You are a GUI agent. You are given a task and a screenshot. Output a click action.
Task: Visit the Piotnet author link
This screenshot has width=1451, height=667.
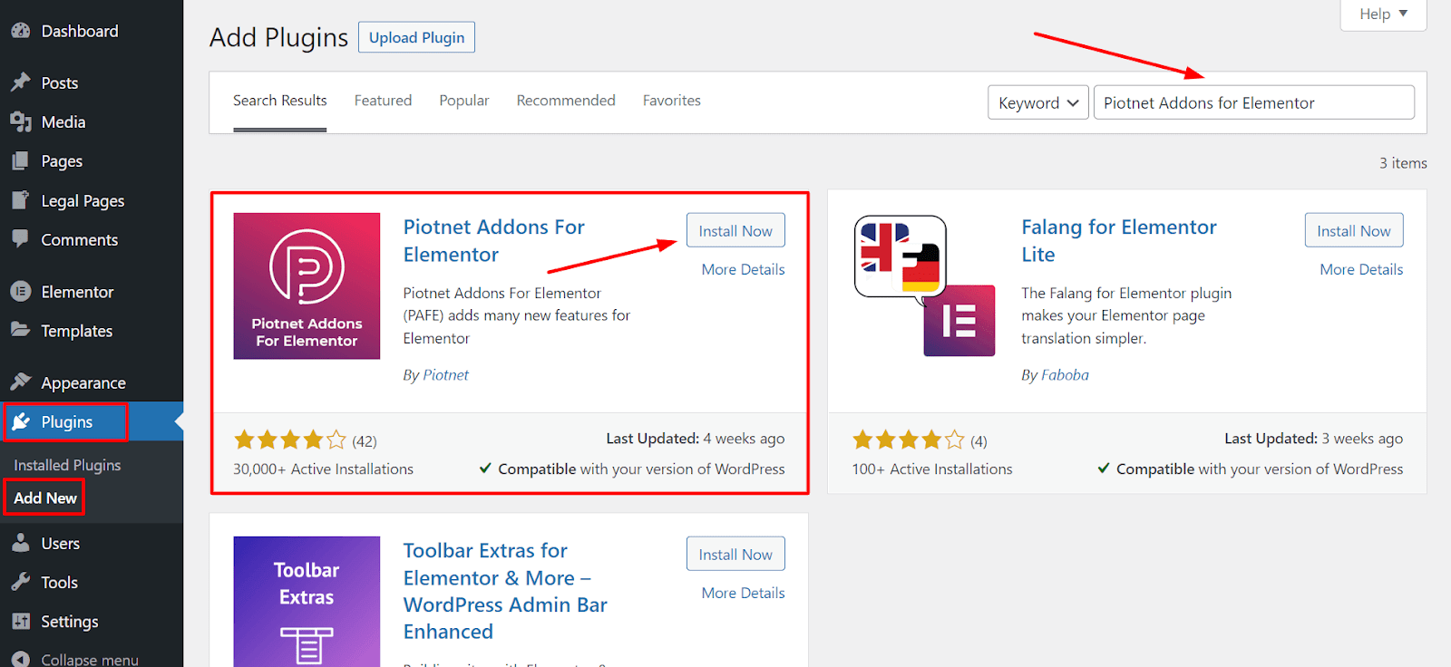445,374
